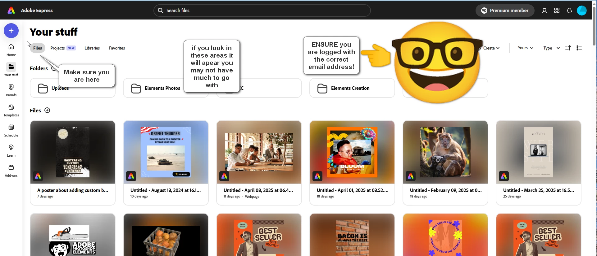Switch to Projects tab
This screenshot has height=256, width=597.
pos(63,48)
